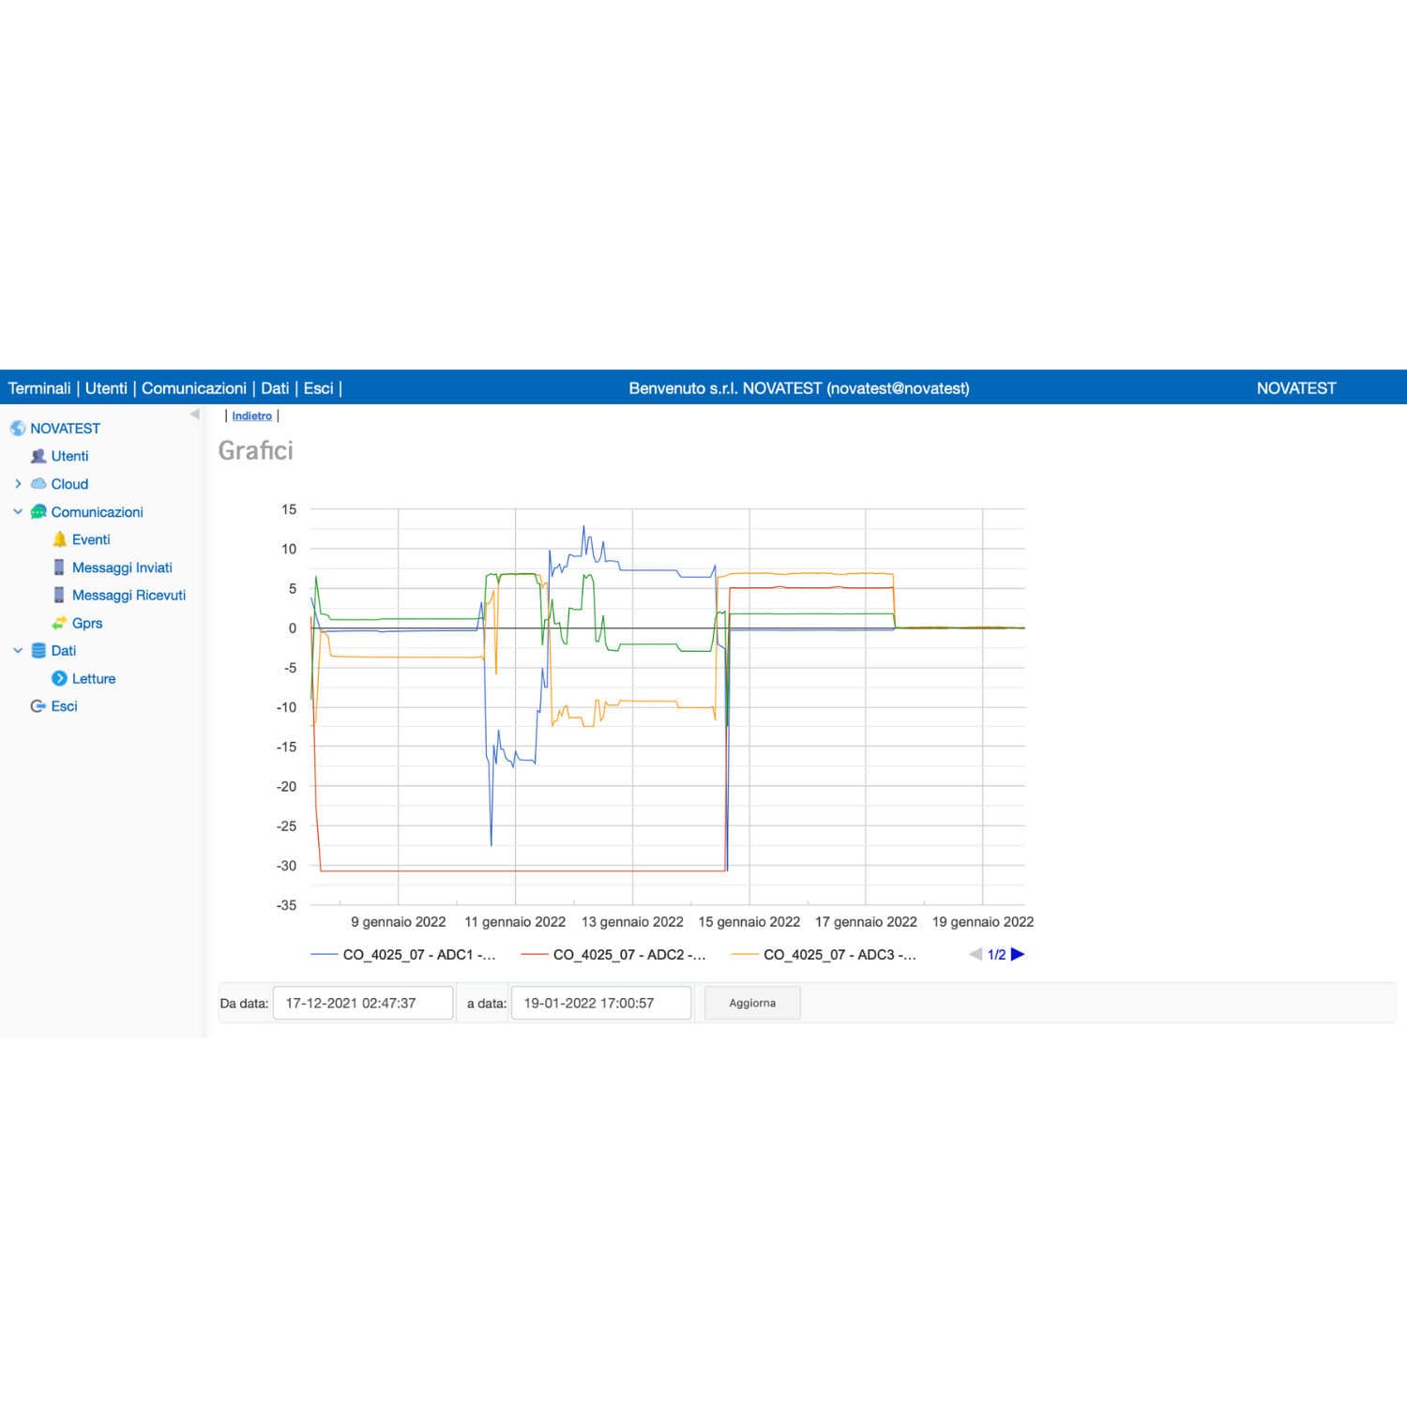The width and height of the screenshot is (1407, 1407).
Task: Open the Terminali menu
Action: 38,387
